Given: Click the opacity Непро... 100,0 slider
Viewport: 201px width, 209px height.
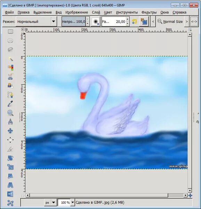Looking at the screenshot, I should click(74, 22).
